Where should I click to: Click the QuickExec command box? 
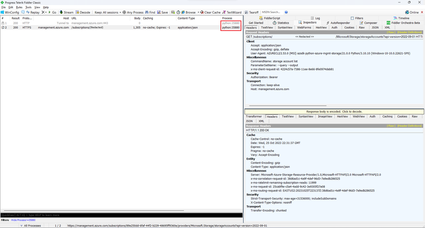[x=121, y=215]
